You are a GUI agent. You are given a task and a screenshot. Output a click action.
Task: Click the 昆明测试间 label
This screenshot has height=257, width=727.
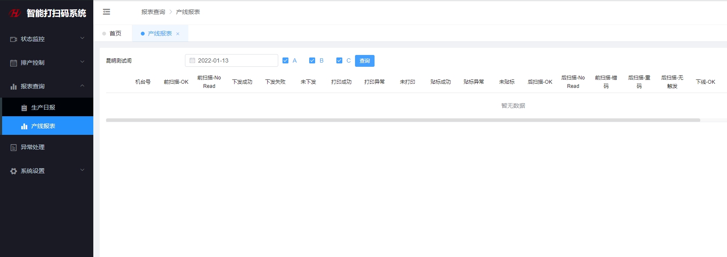pos(119,61)
